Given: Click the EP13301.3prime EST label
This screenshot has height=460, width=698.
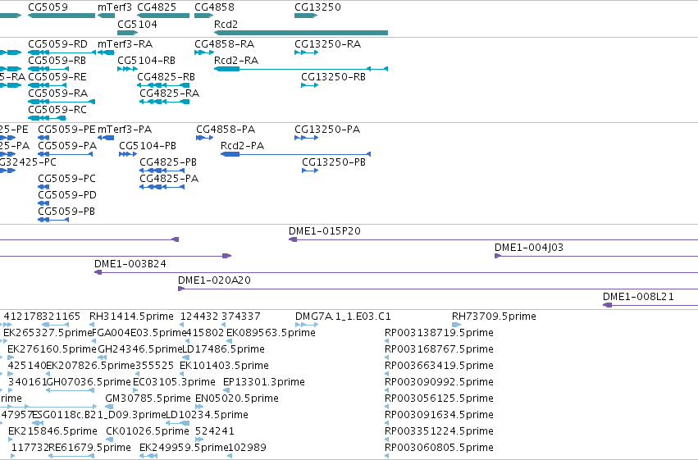Looking at the screenshot, I should click(x=264, y=383).
